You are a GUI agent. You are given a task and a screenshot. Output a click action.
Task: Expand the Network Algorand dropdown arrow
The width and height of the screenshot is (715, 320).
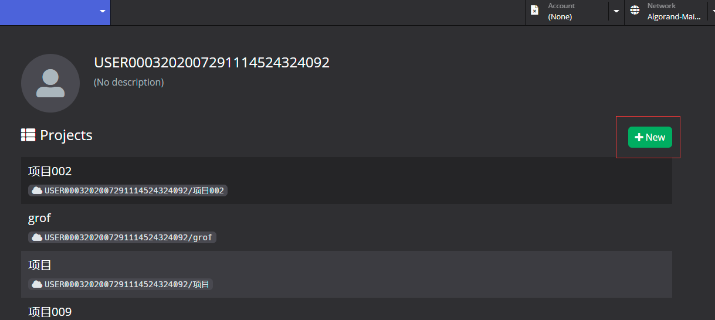pos(713,11)
